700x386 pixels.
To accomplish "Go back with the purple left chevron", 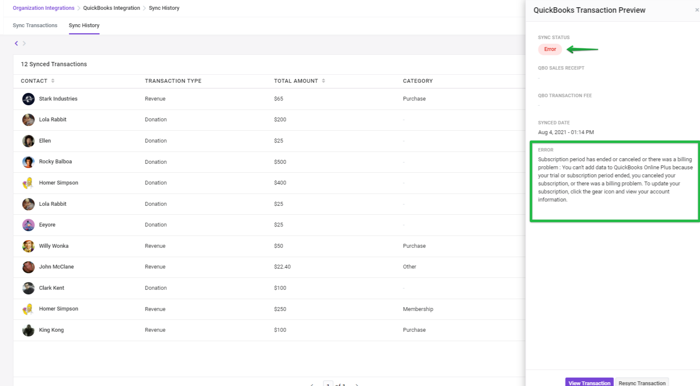I will point(16,43).
